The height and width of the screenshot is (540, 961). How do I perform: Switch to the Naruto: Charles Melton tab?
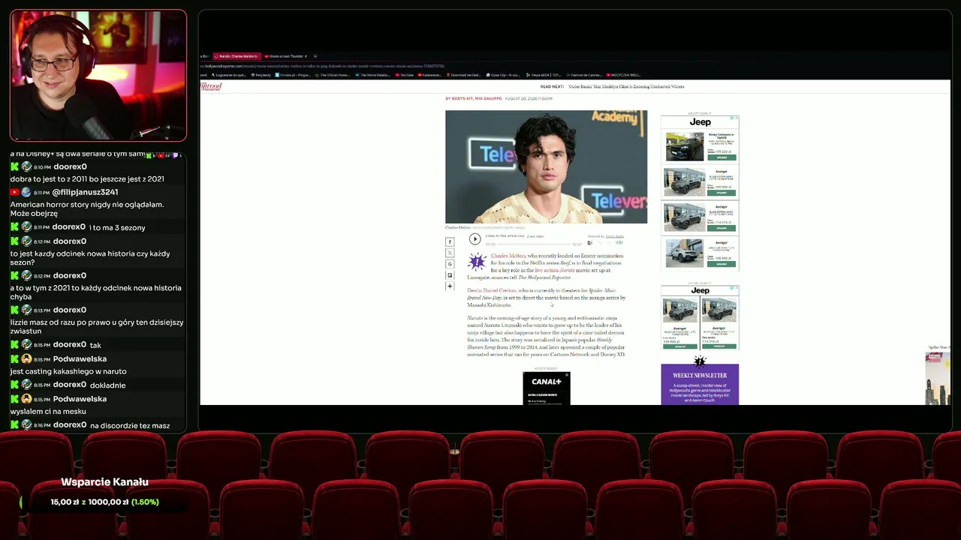237,56
